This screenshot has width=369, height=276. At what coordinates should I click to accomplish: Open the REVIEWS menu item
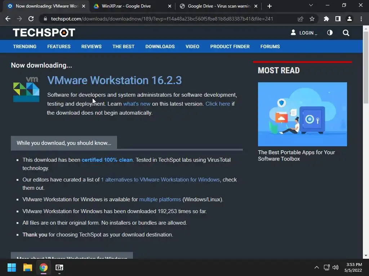(x=91, y=46)
